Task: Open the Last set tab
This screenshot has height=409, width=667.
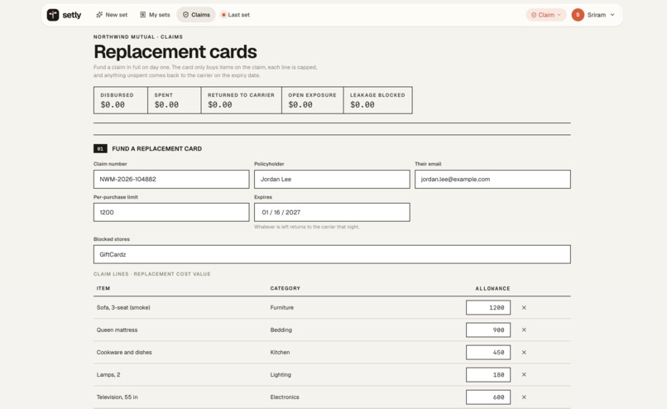Action: coord(235,15)
